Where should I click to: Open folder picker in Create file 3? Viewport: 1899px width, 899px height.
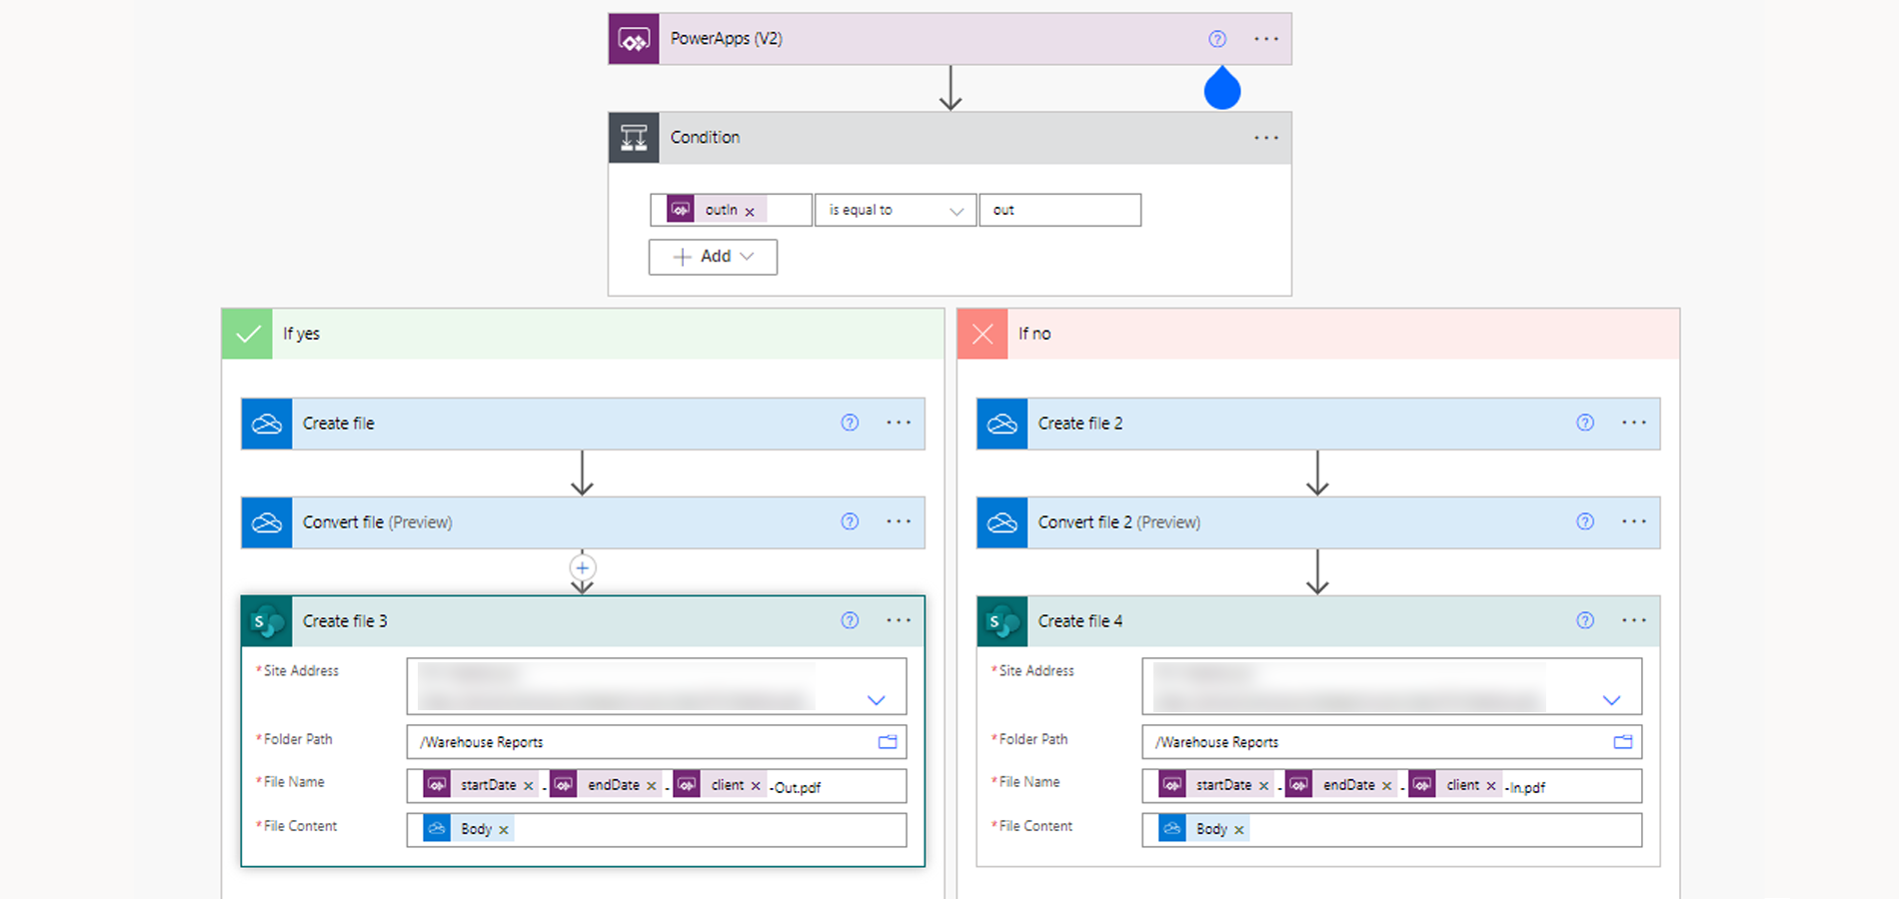(x=888, y=742)
